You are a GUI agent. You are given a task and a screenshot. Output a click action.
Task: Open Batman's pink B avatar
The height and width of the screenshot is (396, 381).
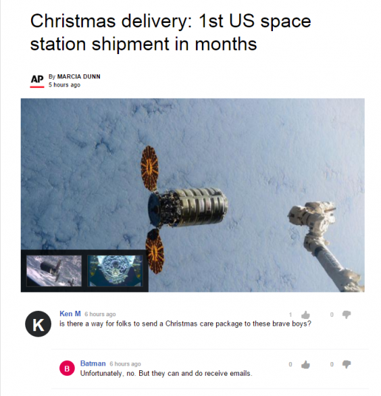click(x=67, y=368)
